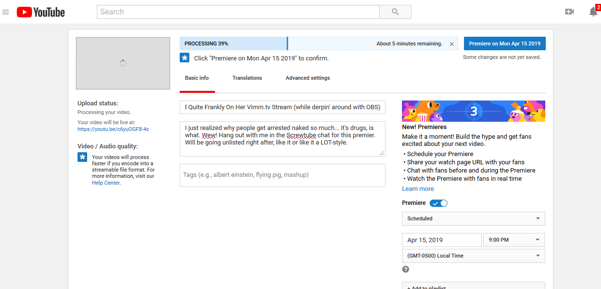Image resolution: width=601 pixels, height=289 pixels.
Task: Click into the Tags input field
Action: click(282, 175)
